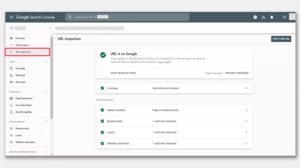Click the green check in Breadcrumbs row
This screenshot has height=168, width=300.
[x=102, y=121]
